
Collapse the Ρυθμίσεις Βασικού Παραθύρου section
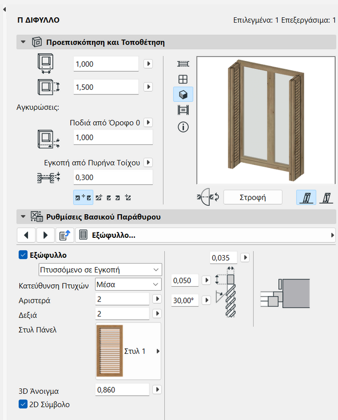pos(23,216)
